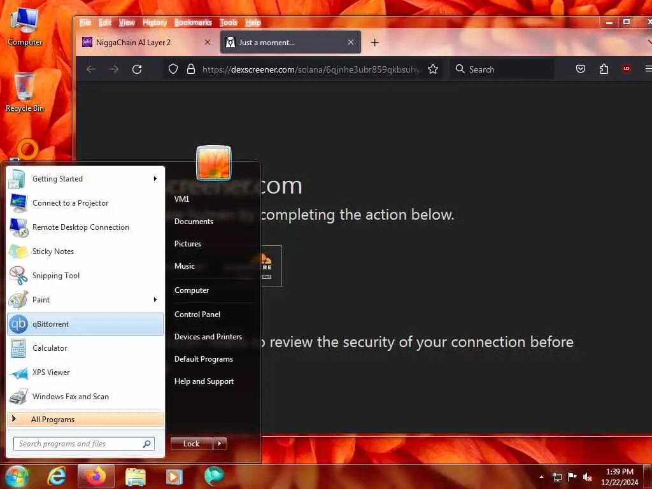Image resolution: width=652 pixels, height=489 pixels.
Task: Close the Just a moment tab
Action: coord(351,43)
